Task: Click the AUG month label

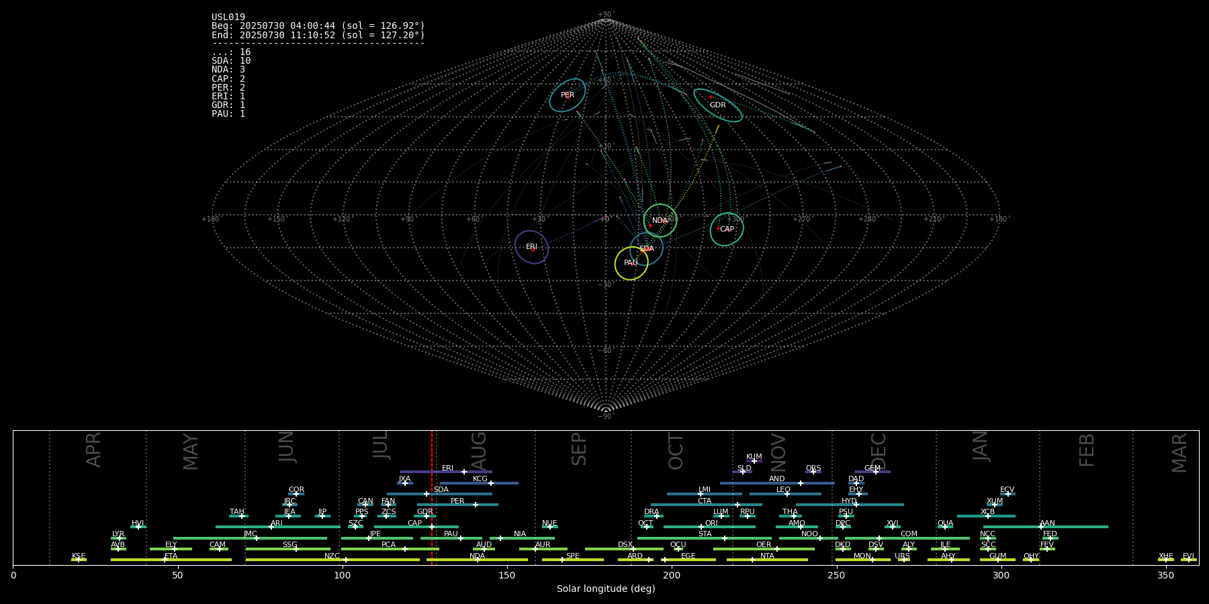Action: pyautogui.click(x=478, y=451)
